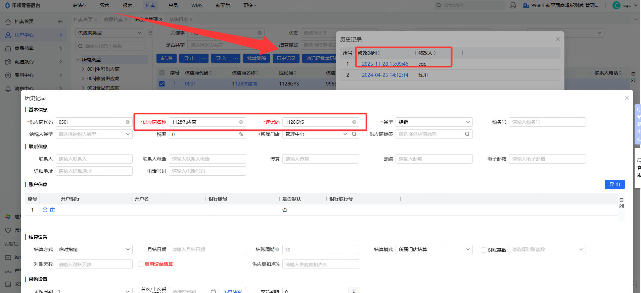Click search icon in 供应商标签 field

[467, 134]
